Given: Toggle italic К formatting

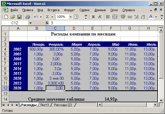Looking at the screenshot, I should tap(100, 17).
